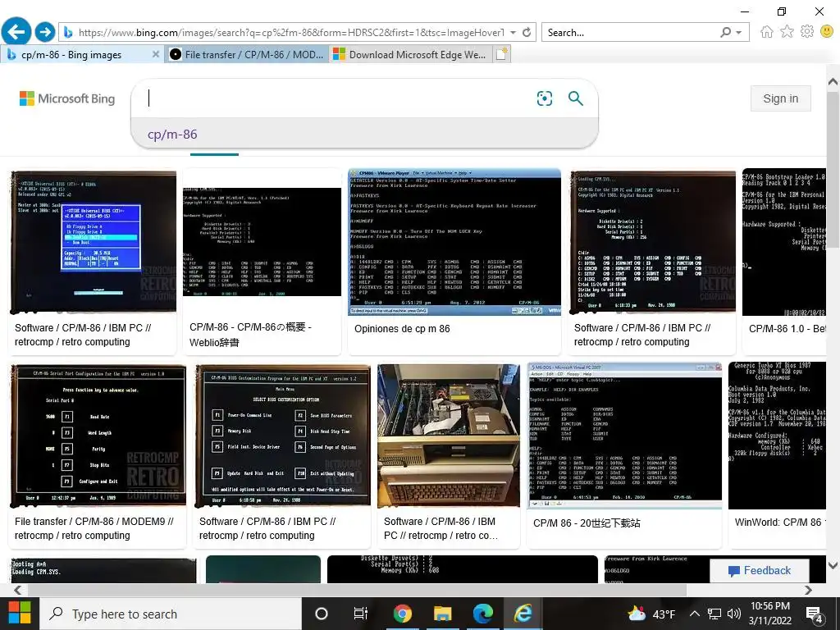Close the cp/m-86 Bing images tab
Image resolution: width=840 pixels, height=630 pixels.
pyautogui.click(x=155, y=54)
